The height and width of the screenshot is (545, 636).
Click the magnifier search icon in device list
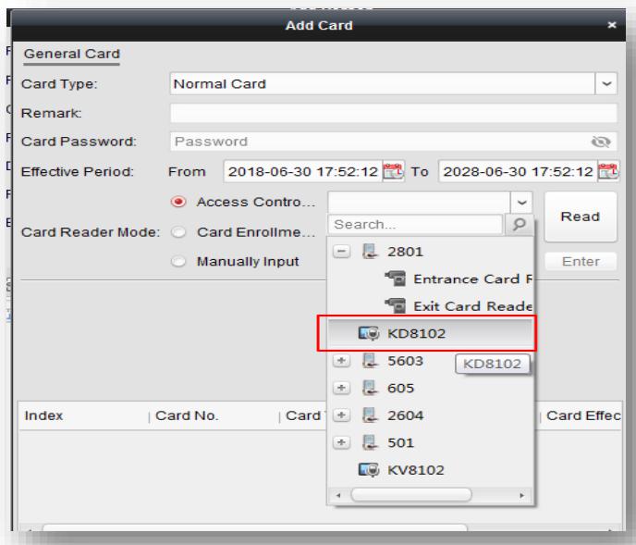(520, 225)
